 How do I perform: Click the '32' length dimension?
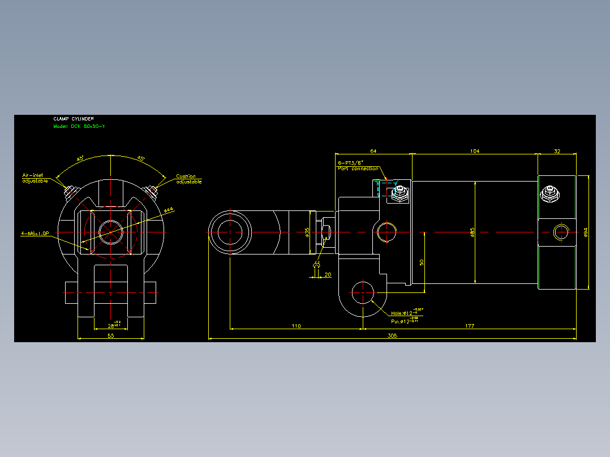pyautogui.click(x=557, y=151)
